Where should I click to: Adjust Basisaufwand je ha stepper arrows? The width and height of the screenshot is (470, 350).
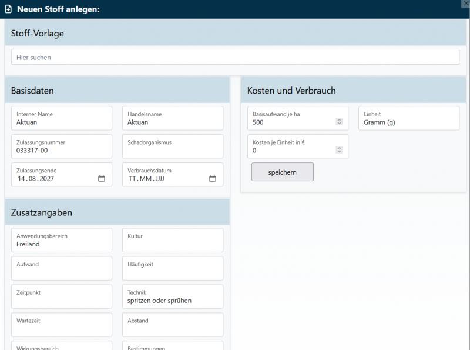pyautogui.click(x=339, y=122)
